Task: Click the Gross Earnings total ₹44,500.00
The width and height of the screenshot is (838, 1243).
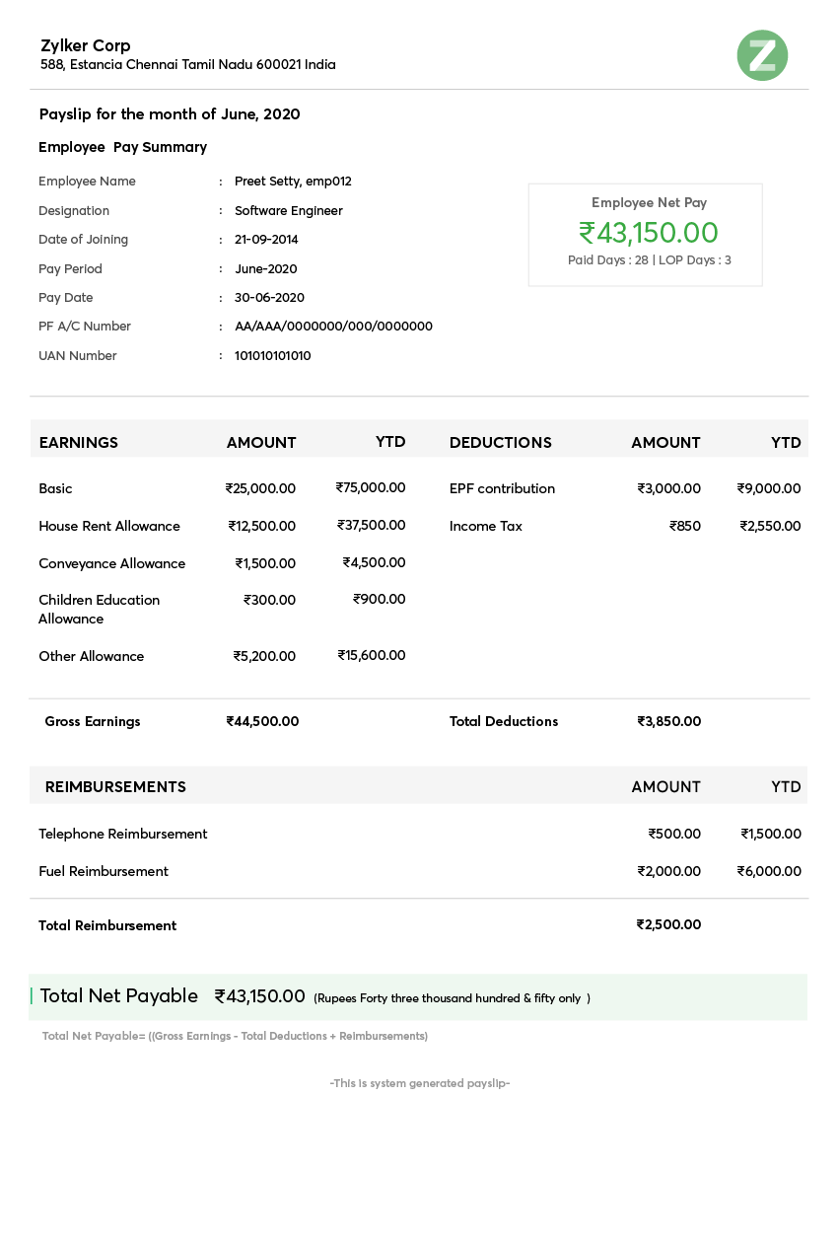Action: pyautogui.click(x=262, y=721)
